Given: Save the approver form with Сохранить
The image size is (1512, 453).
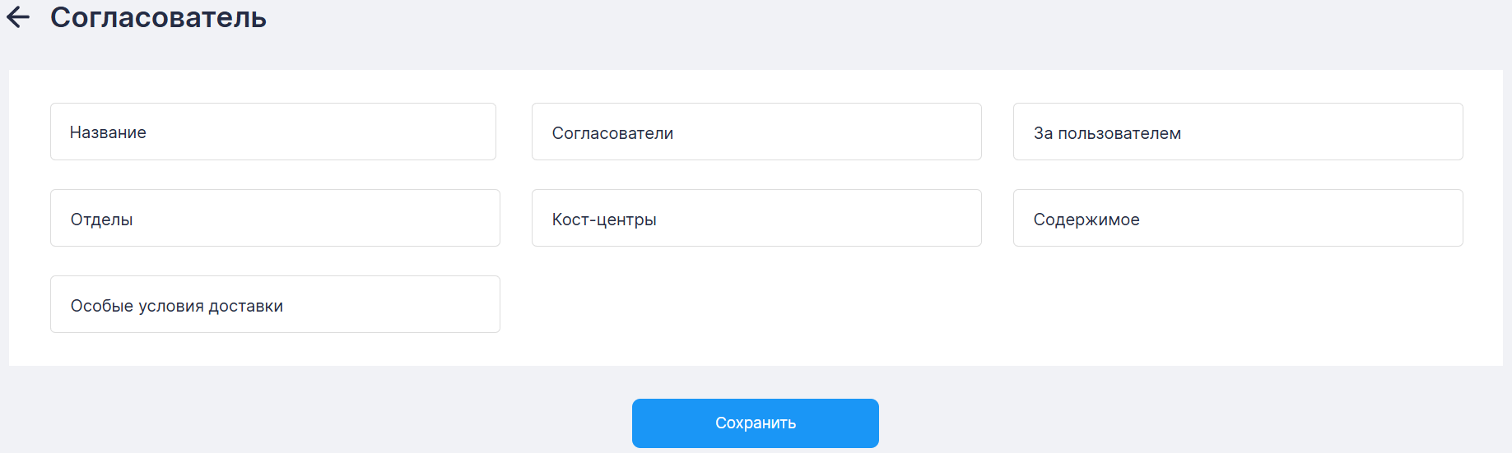Looking at the screenshot, I should click(755, 423).
